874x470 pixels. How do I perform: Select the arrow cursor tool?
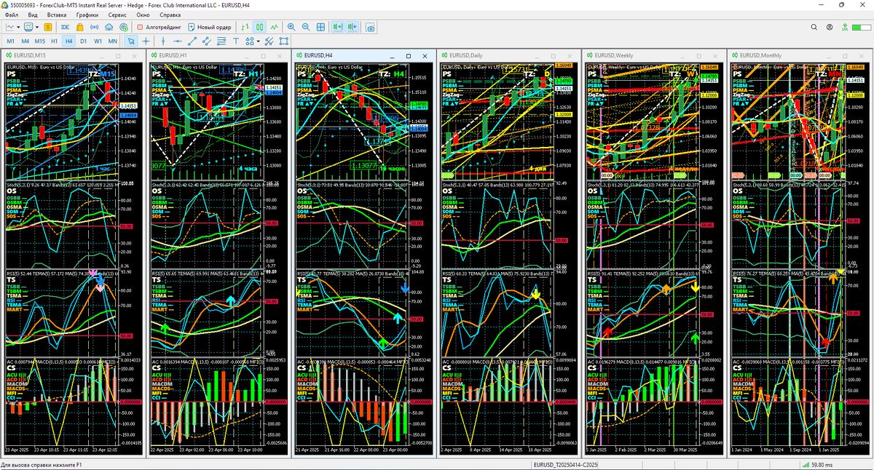click(131, 41)
